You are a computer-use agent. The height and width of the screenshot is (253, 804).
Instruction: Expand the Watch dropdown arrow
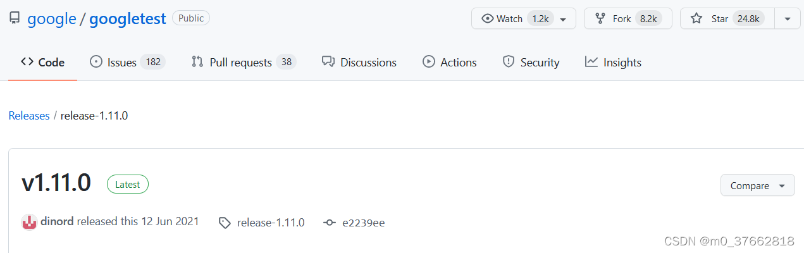563,19
